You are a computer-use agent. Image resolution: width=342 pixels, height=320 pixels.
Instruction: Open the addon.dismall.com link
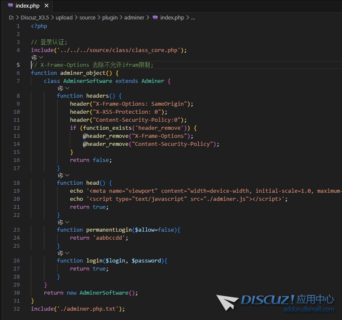click(x=309, y=309)
